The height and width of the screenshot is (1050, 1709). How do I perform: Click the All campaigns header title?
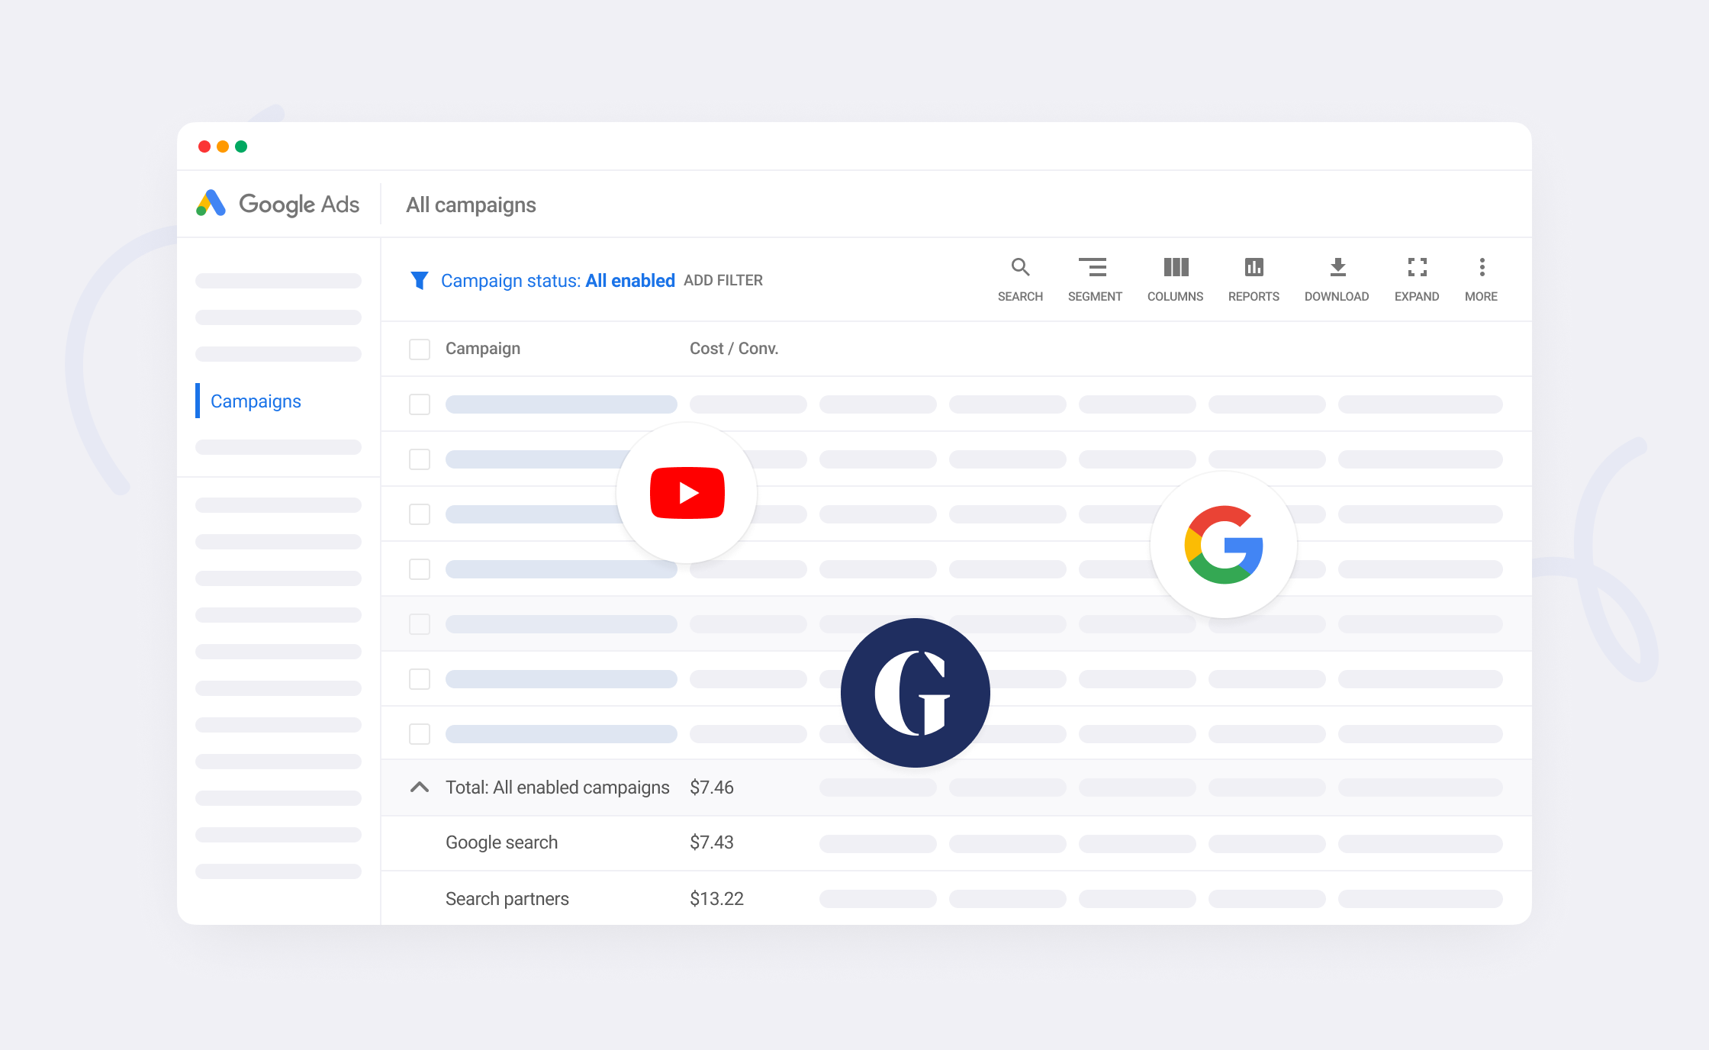pyautogui.click(x=471, y=205)
